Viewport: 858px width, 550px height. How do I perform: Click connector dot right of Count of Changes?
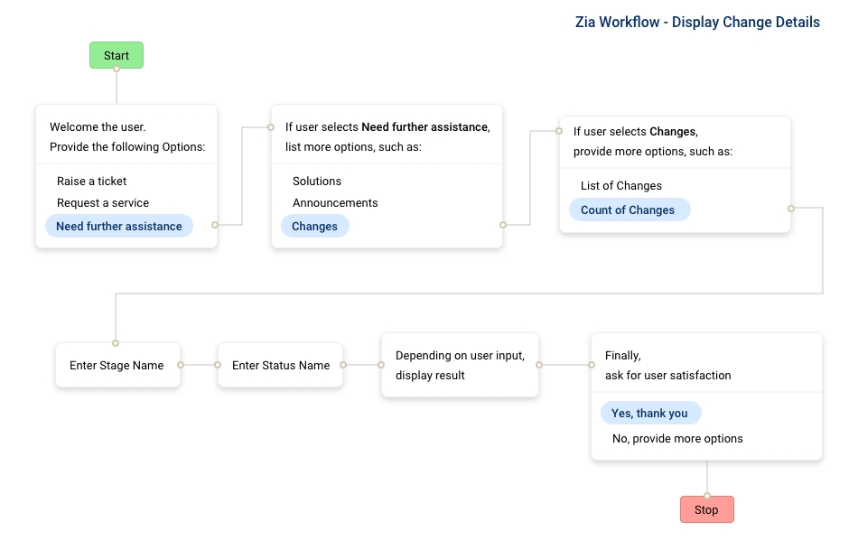tap(790, 209)
